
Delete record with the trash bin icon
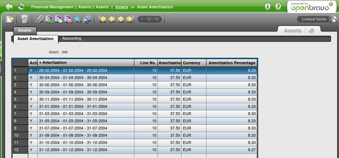tap(24, 19)
